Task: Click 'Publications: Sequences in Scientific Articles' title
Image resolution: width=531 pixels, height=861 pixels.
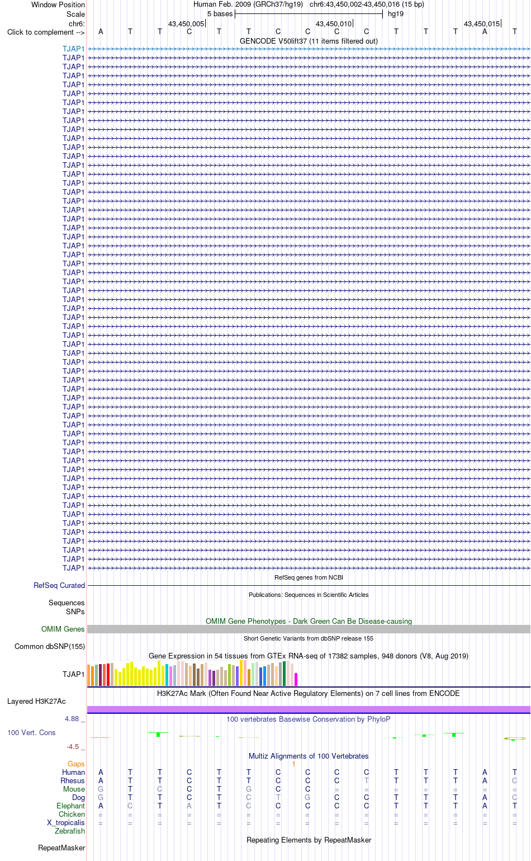Action: coord(309,595)
